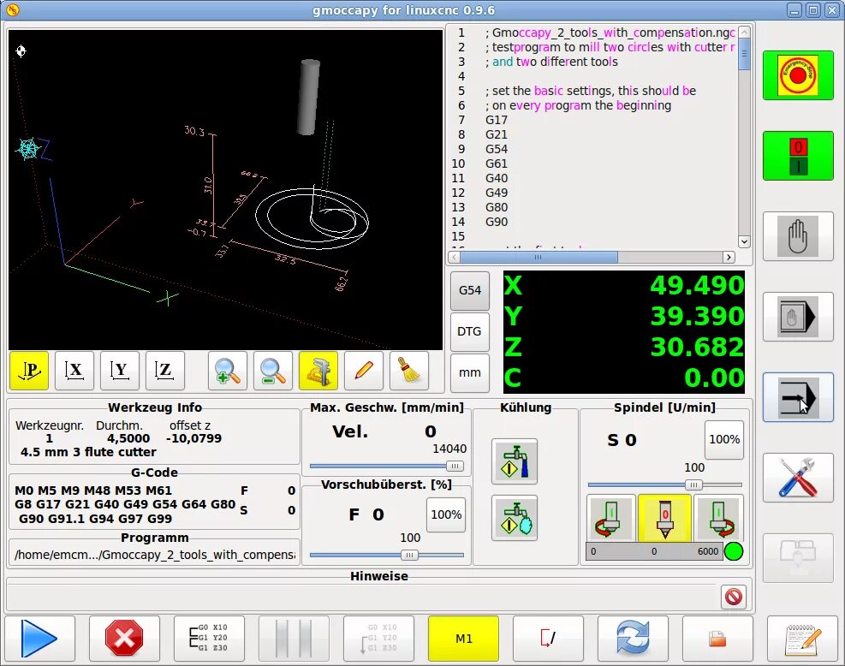Toggle flood coolant button
This screenshot has height=666, width=845.
(515, 461)
